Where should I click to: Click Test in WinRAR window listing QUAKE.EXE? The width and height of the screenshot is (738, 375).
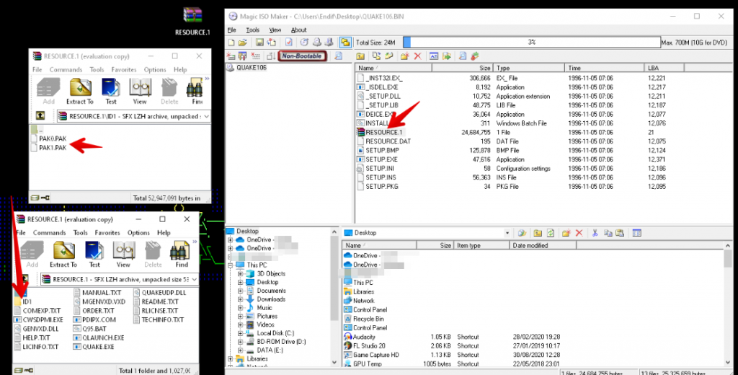94,255
